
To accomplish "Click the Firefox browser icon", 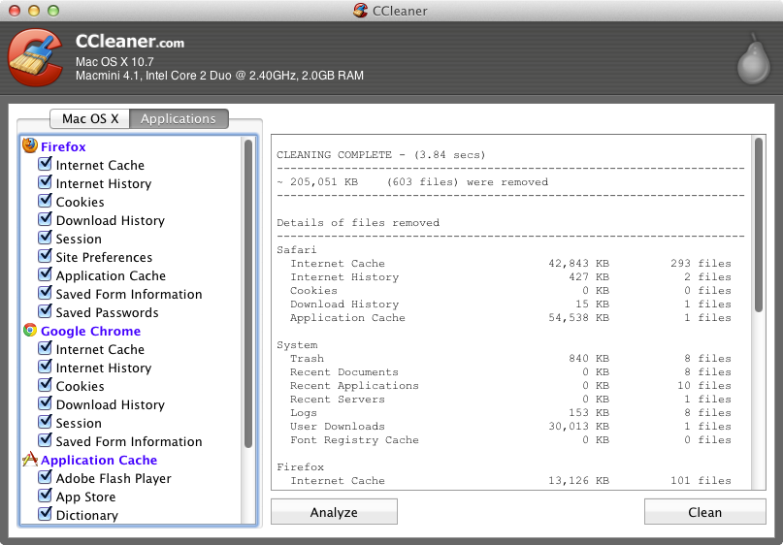I will (30, 146).
